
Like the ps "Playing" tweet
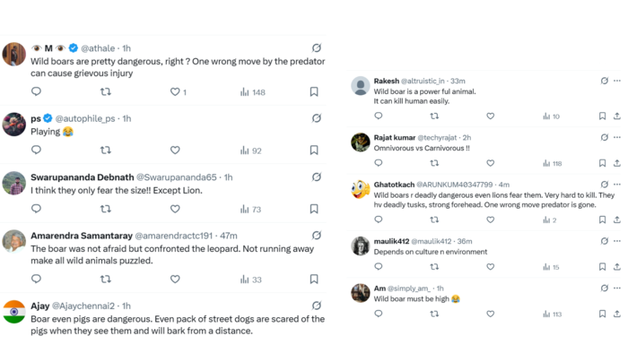(x=175, y=151)
